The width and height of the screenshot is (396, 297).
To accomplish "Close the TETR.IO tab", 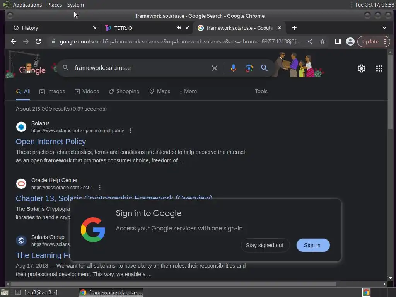I will 187,28.
